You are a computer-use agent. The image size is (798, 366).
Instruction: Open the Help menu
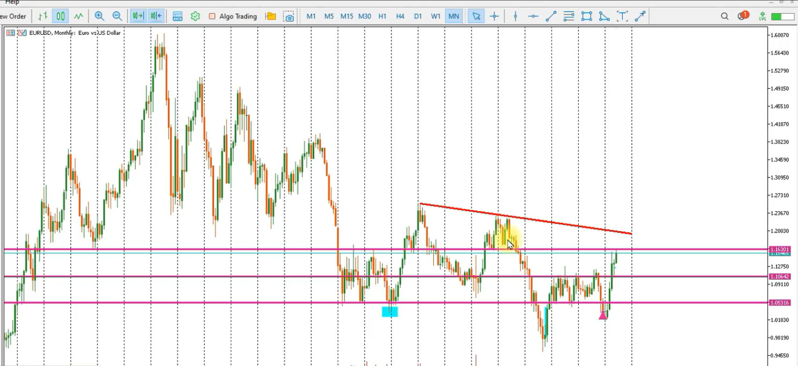pyautogui.click(x=12, y=2)
